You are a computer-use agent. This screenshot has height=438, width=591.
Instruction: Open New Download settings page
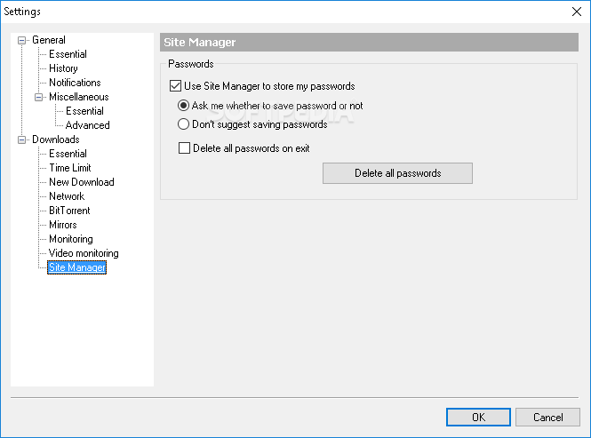point(82,182)
